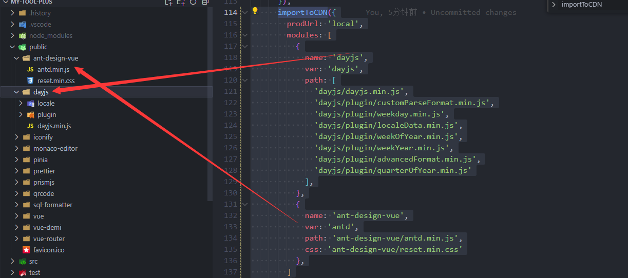Fold the code block at line 114
Screen dimensions: 628x278
244,12
